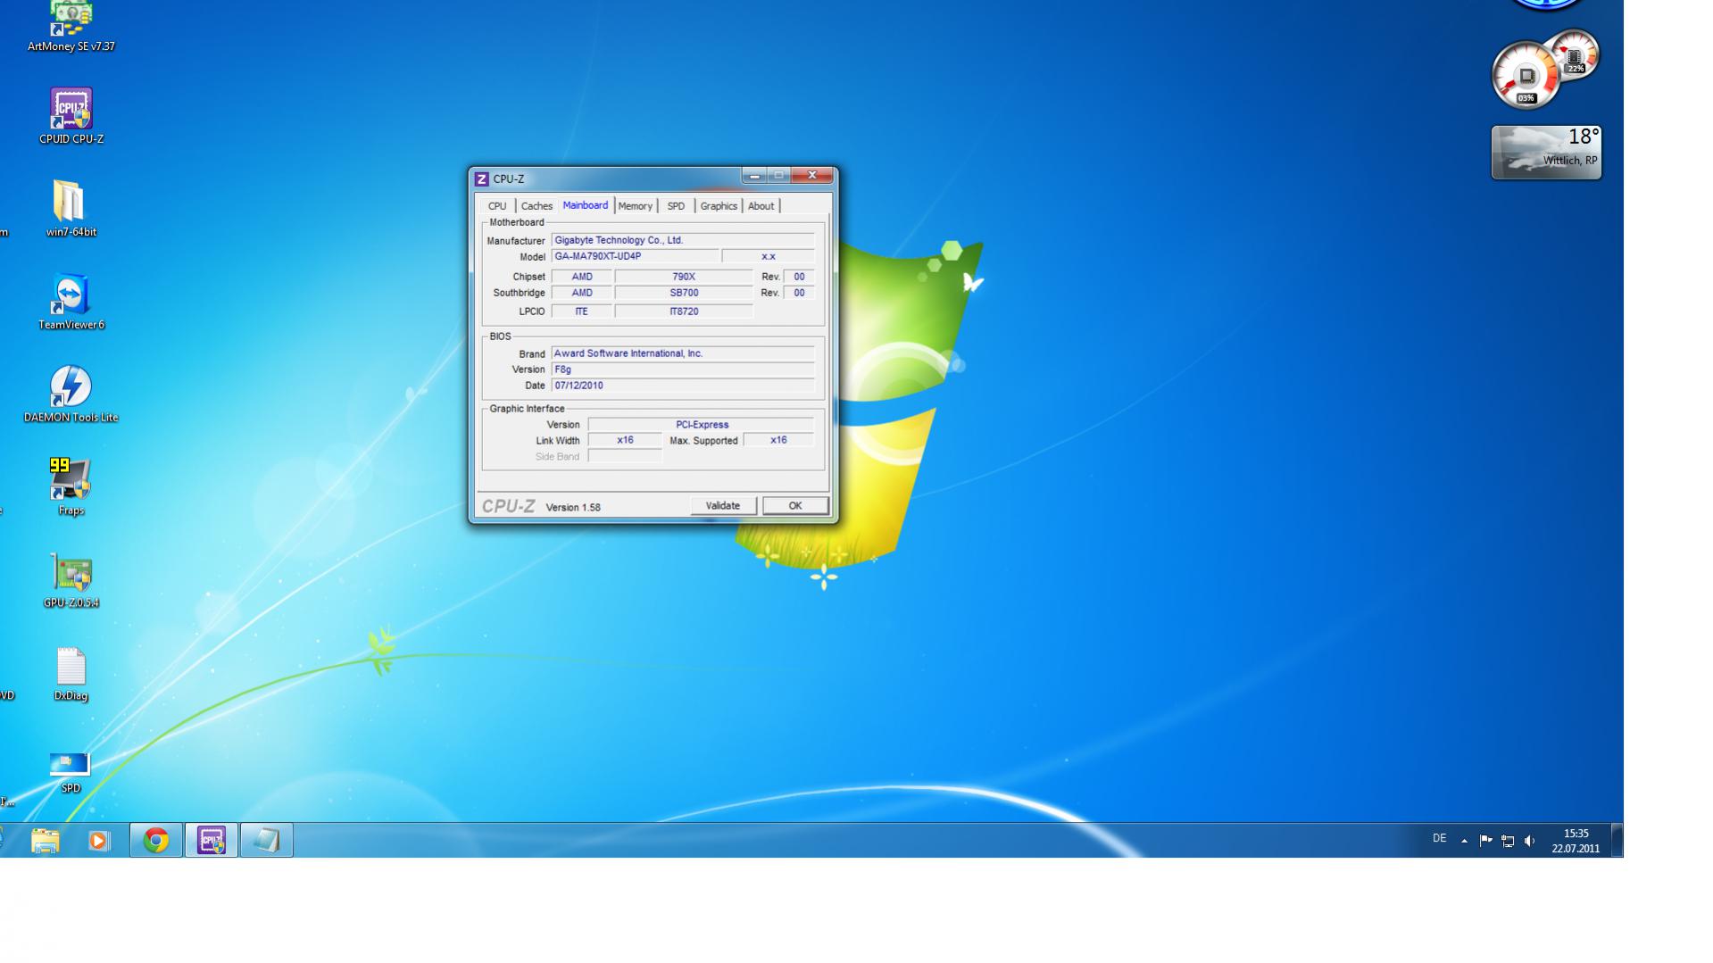The image size is (1713, 963).
Task: Open Google Chrome from the taskbar
Action: coord(156,840)
